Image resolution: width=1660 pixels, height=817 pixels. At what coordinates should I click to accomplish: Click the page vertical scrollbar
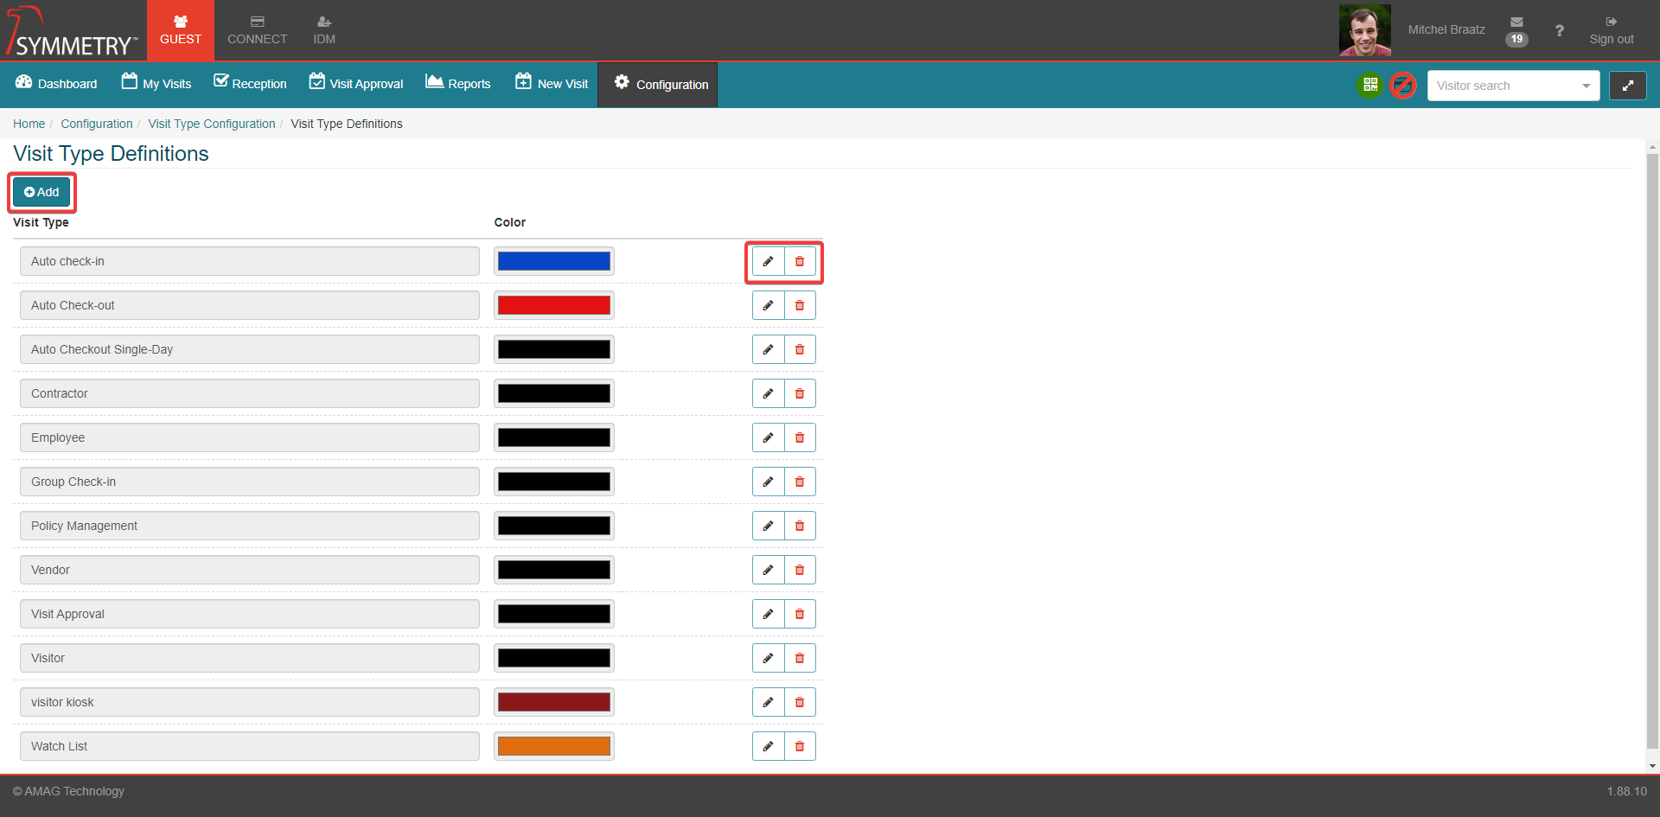point(1652,450)
